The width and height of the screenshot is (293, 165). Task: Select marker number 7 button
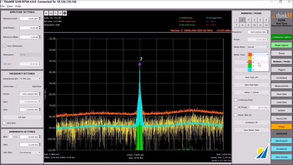tap(236, 25)
